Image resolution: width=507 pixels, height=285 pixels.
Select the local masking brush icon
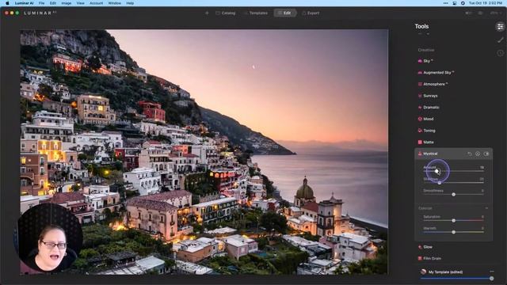tap(500, 40)
